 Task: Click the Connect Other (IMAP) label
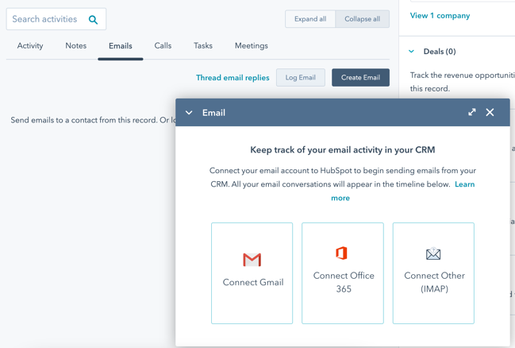(434, 282)
